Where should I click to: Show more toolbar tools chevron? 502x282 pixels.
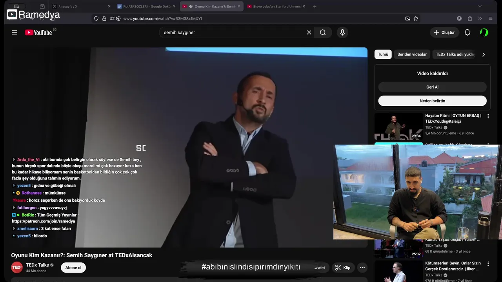coord(480,18)
